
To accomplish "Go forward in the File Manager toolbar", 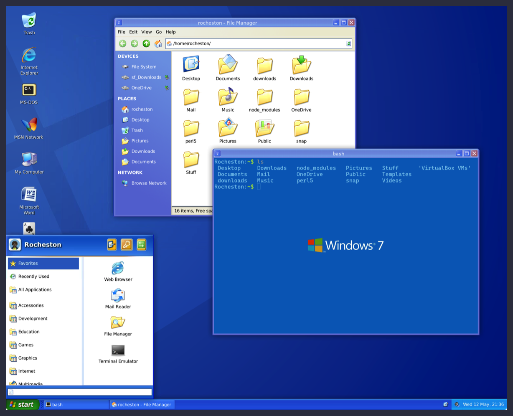I will point(134,43).
